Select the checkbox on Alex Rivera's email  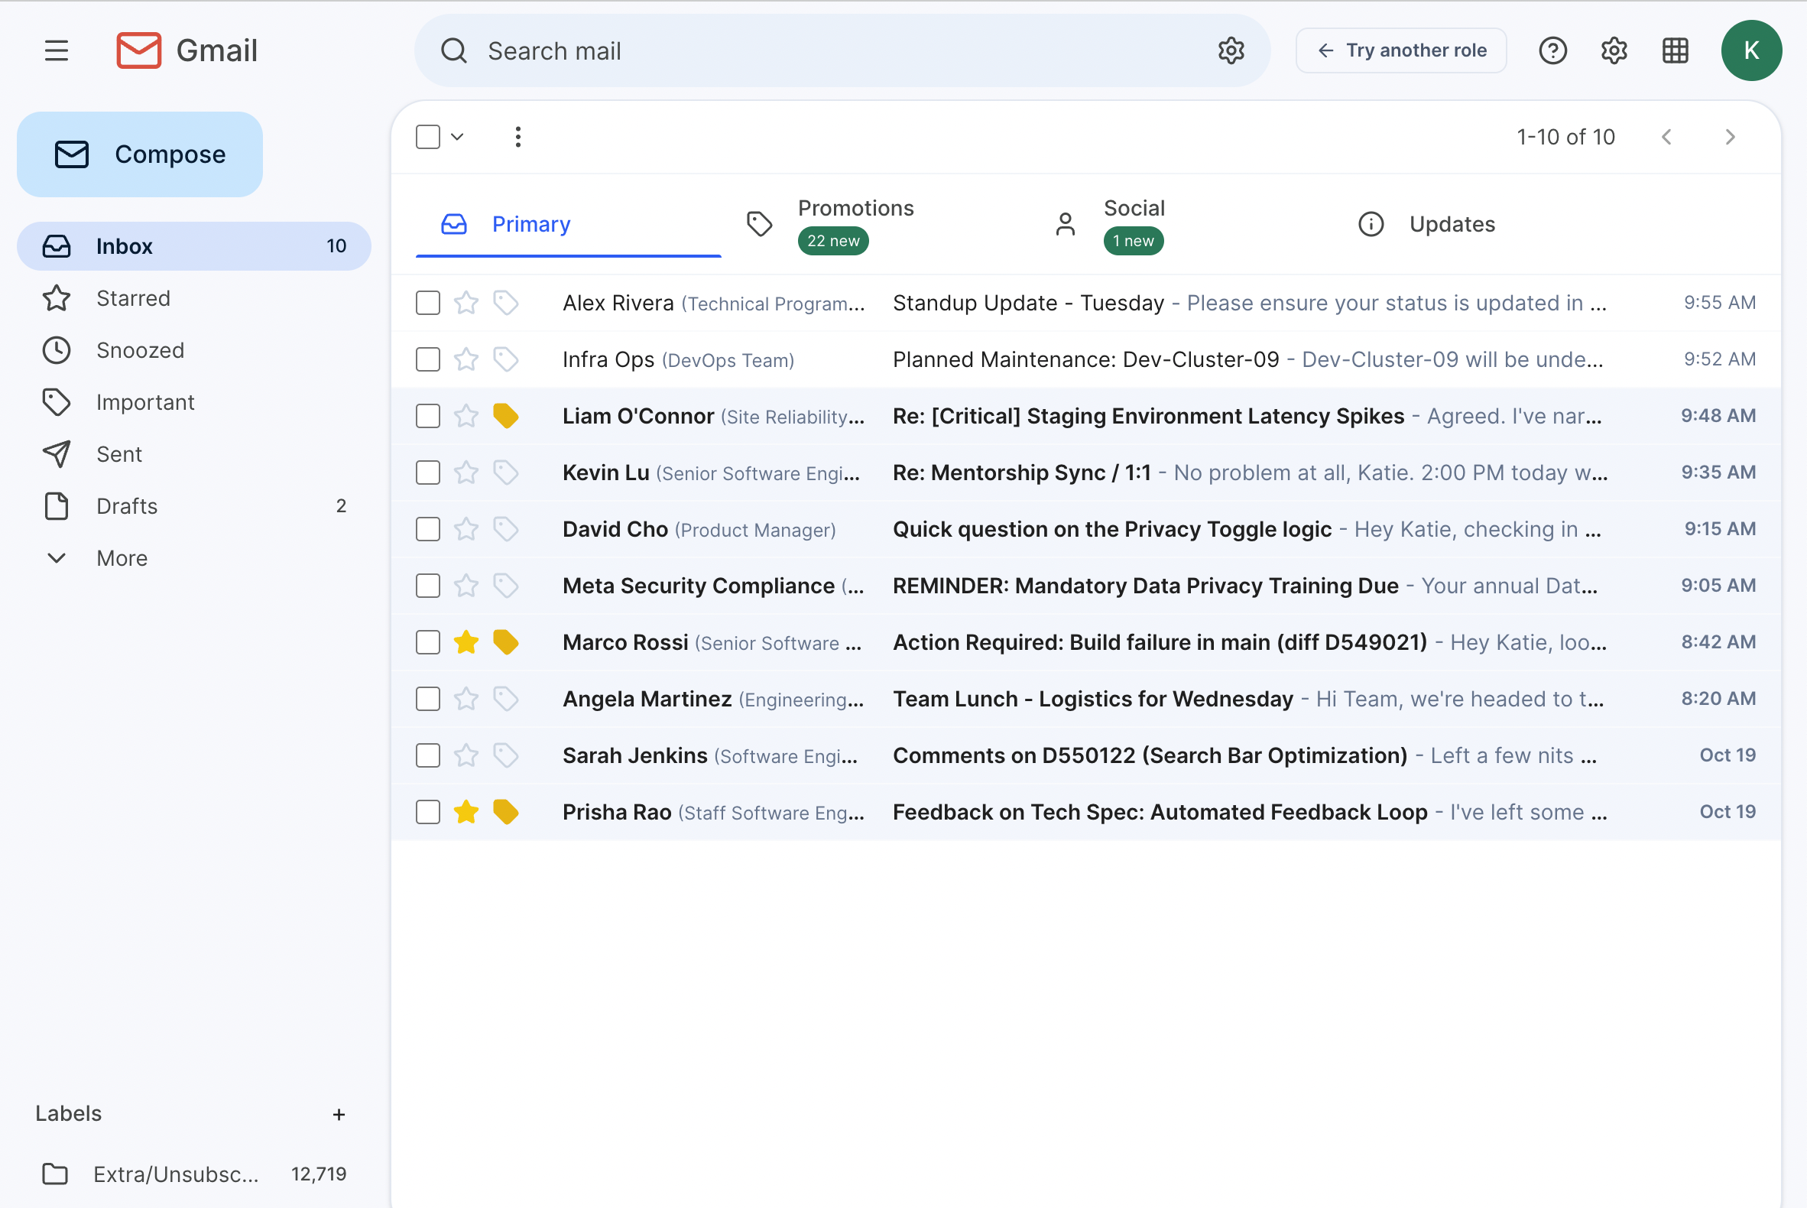click(427, 303)
